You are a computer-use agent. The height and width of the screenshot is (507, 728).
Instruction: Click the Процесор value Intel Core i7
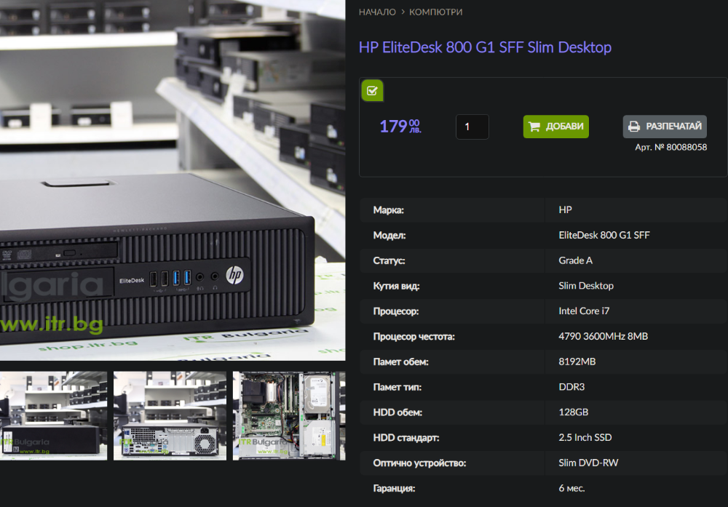(584, 311)
